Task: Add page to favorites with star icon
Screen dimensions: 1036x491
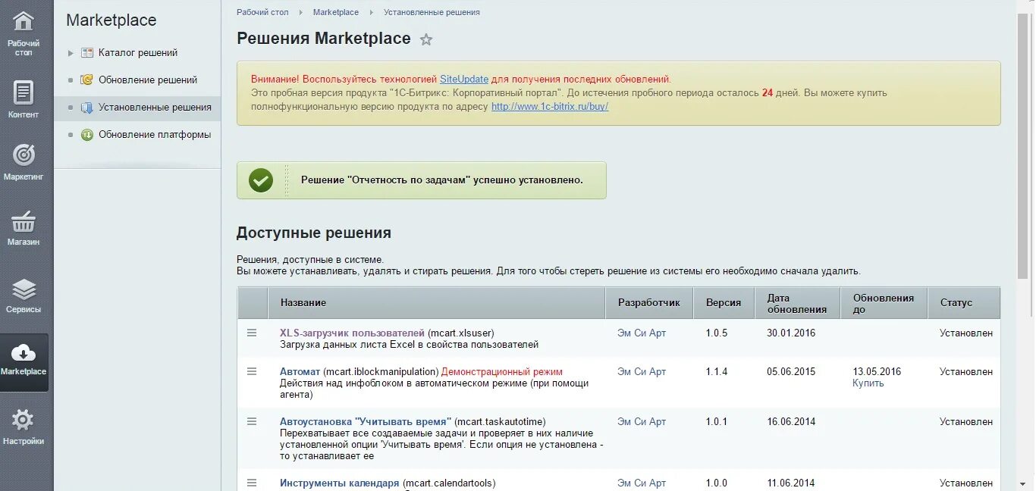Action: click(x=426, y=39)
